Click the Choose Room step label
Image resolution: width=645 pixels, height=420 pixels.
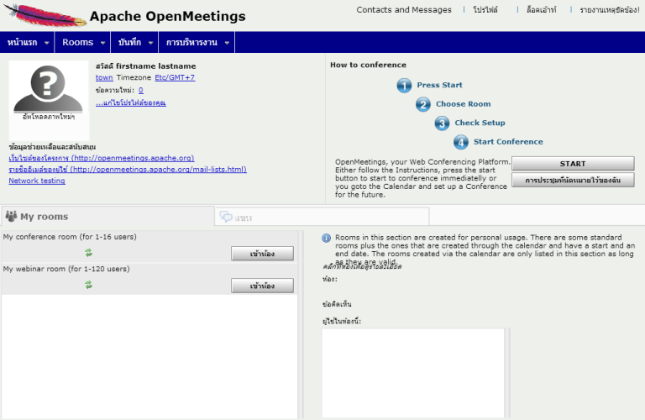[464, 104]
